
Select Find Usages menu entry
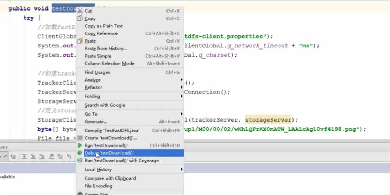[130, 72]
